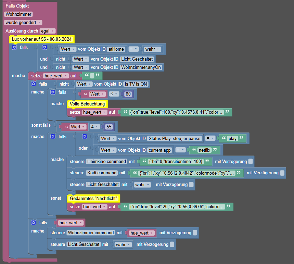Click 'current app' object ID field
Image resolution: width=294 pixels, height=264 pixels.
point(159,150)
